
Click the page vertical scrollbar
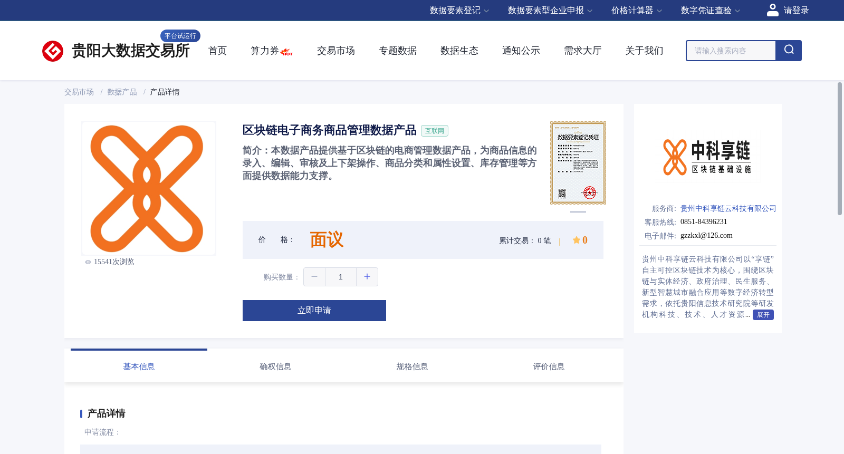[x=840, y=149]
